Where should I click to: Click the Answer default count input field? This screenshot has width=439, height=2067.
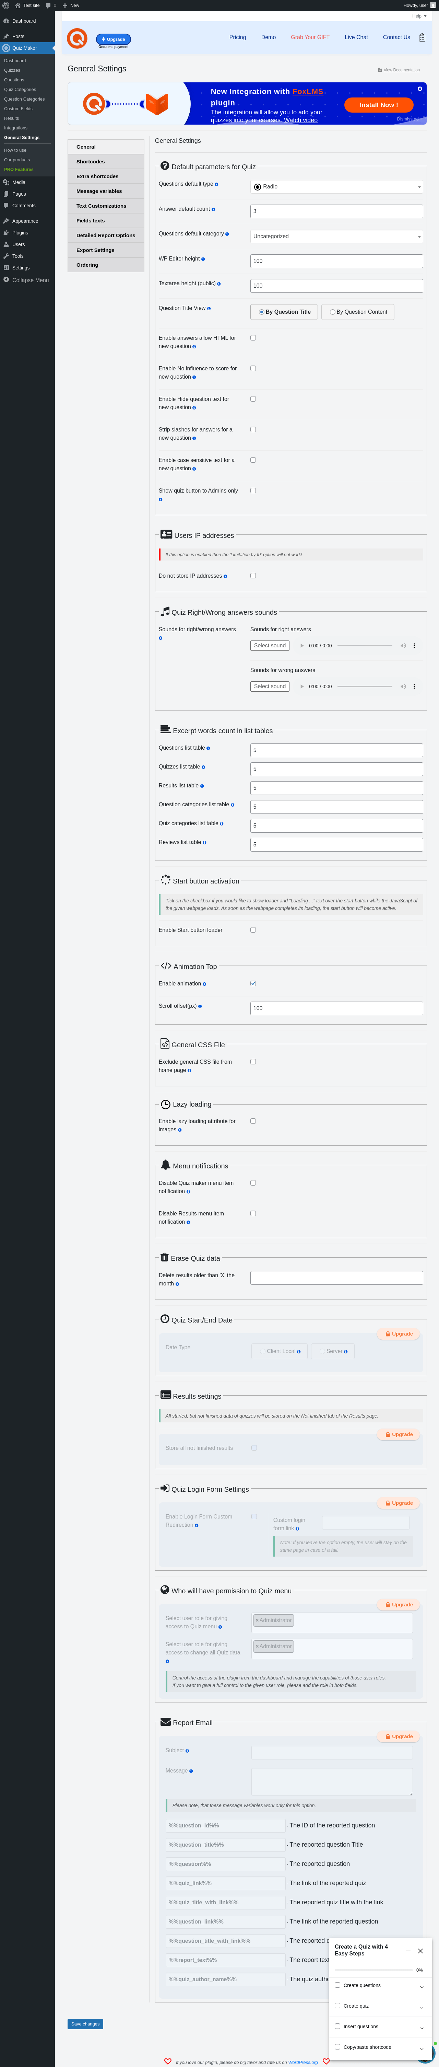click(336, 212)
